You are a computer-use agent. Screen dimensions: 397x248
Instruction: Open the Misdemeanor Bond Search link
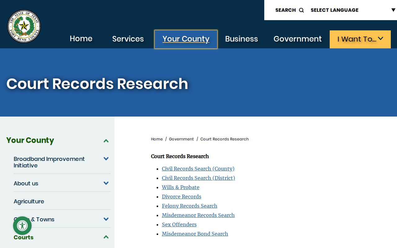pos(195,234)
